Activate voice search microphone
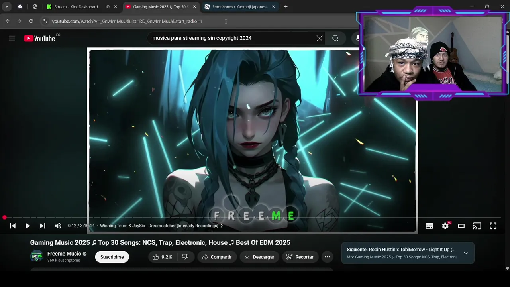Screen dimensions: 510x287 click(358, 38)
